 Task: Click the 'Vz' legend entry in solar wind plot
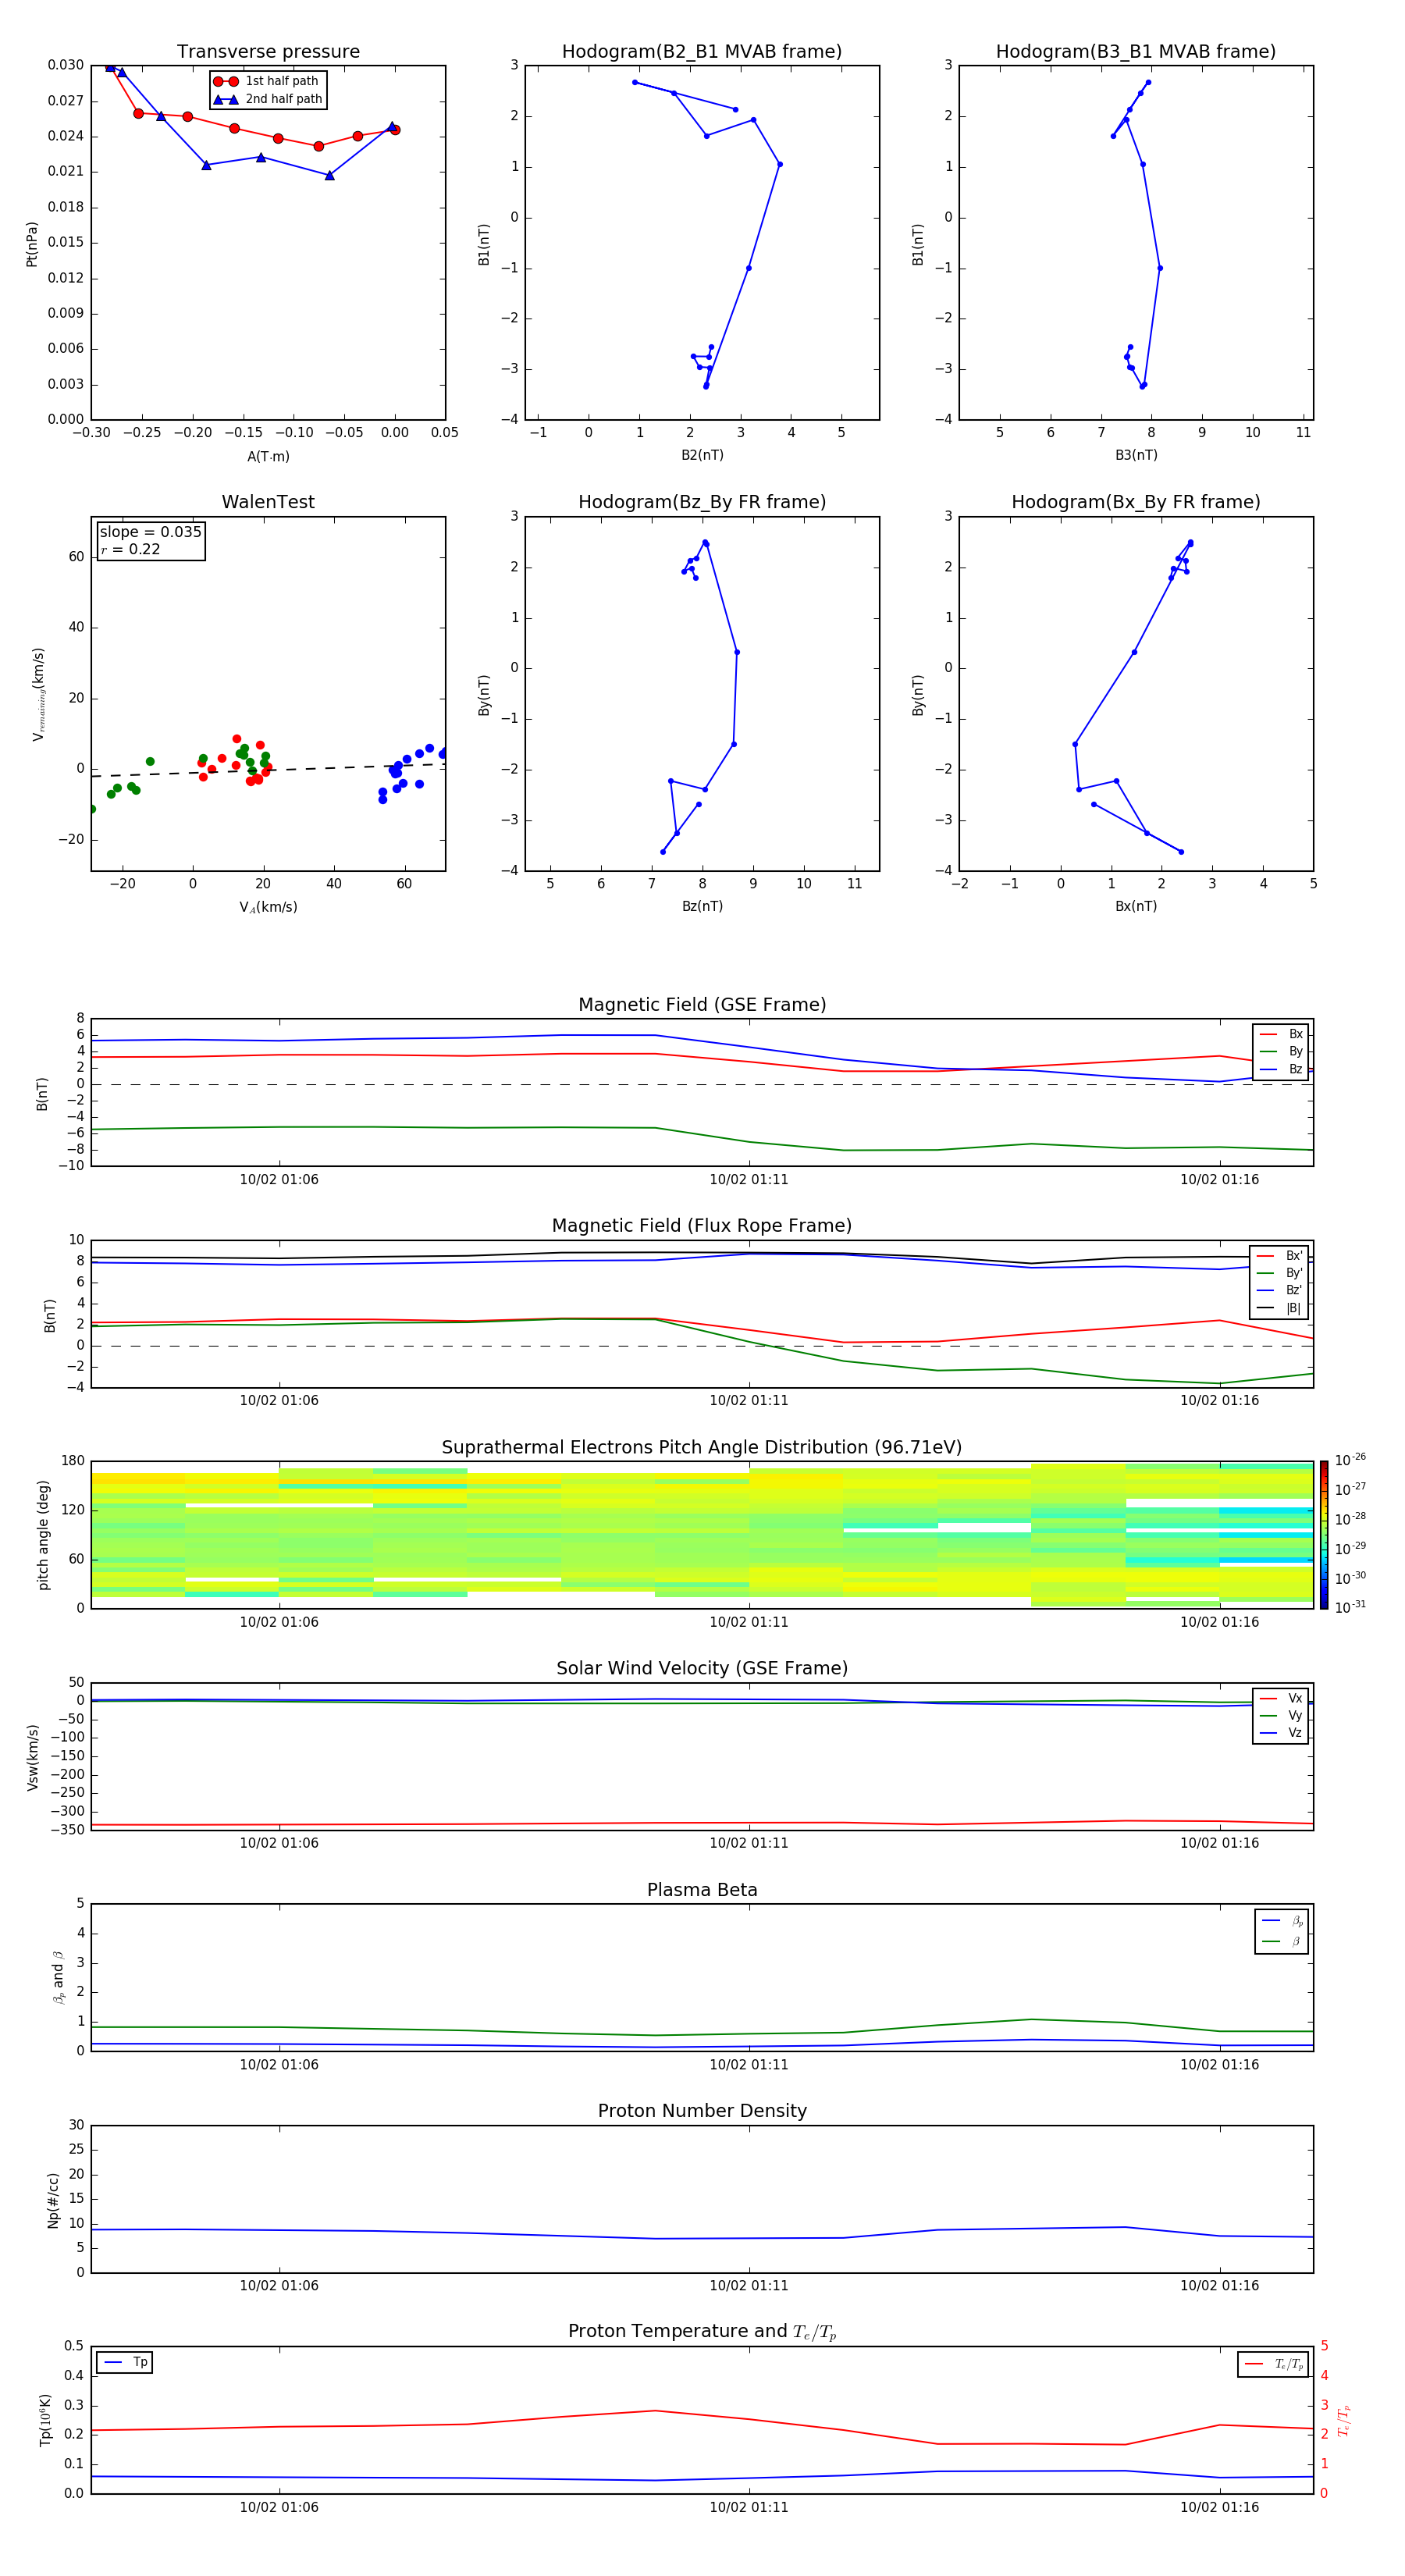pyautogui.click(x=1282, y=1733)
